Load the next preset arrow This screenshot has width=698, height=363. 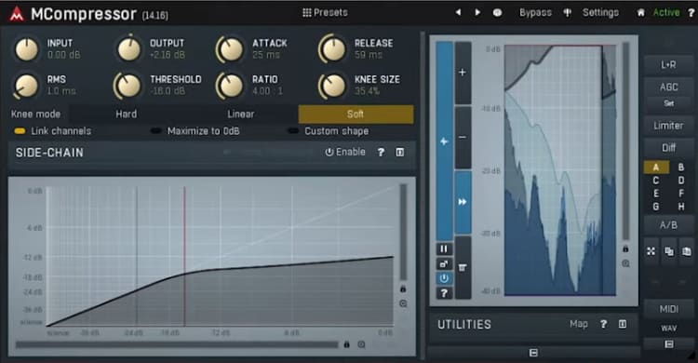click(477, 12)
